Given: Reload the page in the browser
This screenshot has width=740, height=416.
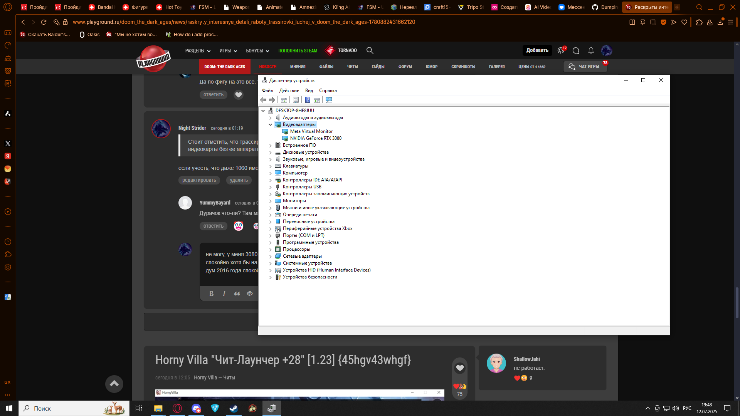Looking at the screenshot, I should [x=44, y=22].
